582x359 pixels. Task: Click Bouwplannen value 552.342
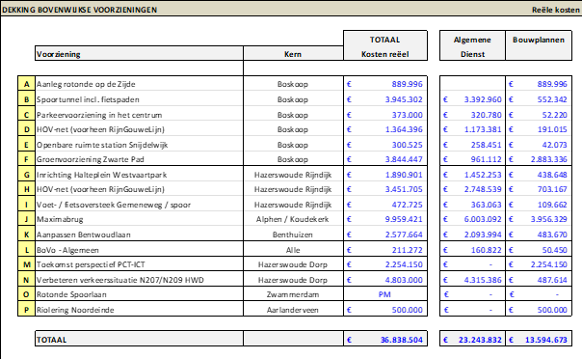[539, 99]
